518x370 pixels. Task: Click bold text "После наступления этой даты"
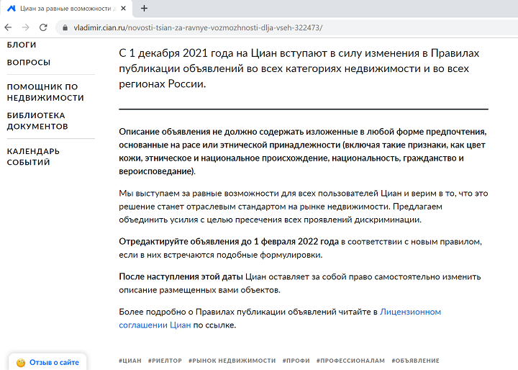point(181,276)
